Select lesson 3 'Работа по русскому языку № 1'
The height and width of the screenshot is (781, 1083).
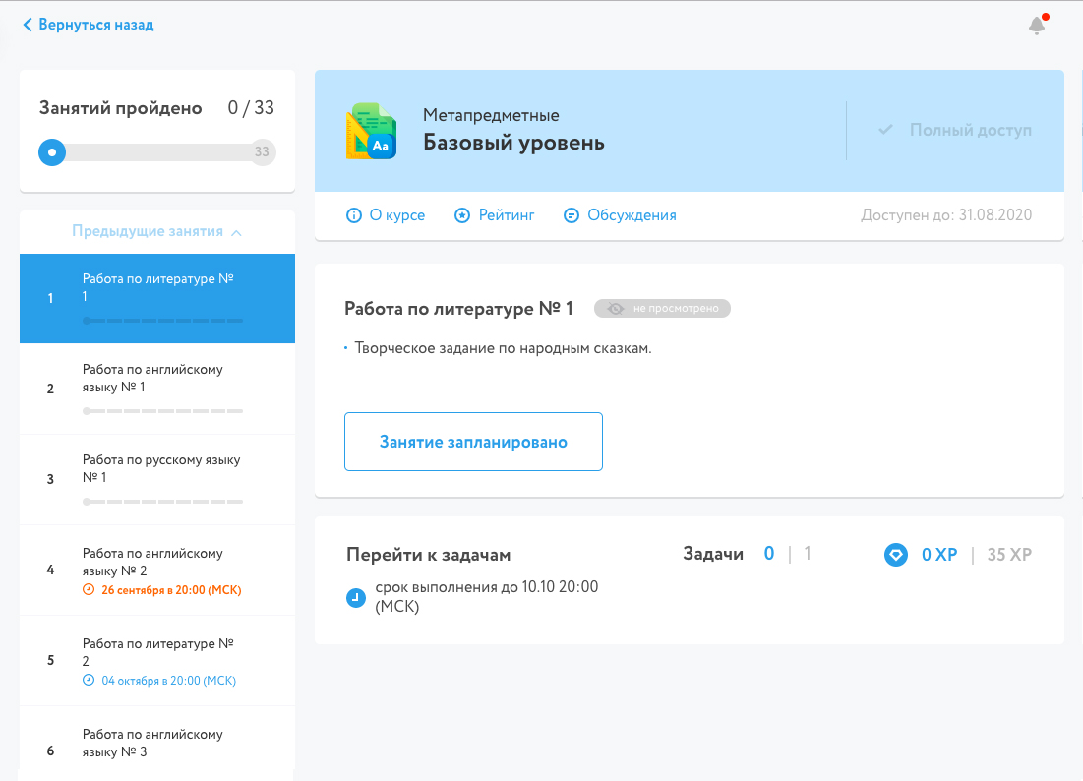157,479
